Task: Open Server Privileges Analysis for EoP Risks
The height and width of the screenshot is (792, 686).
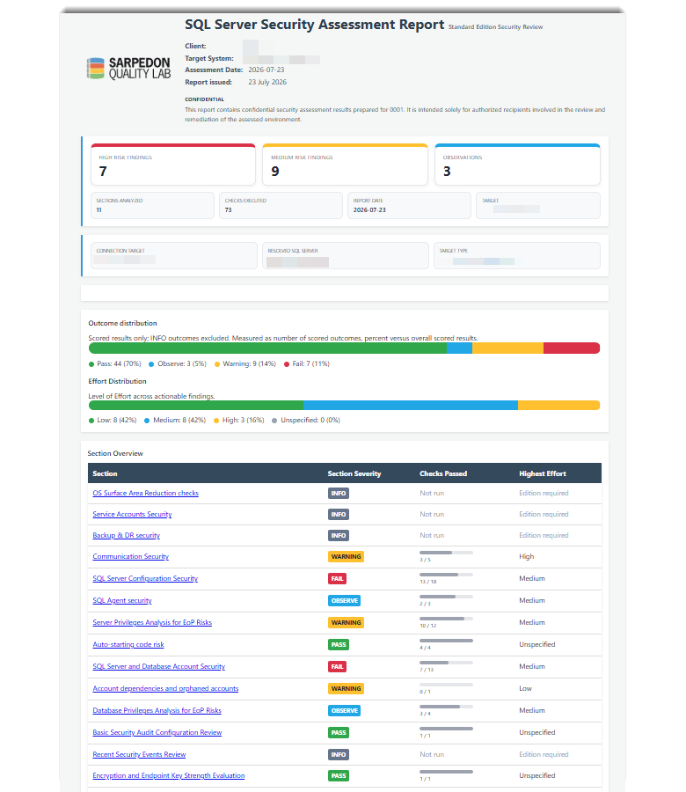Action: point(152,622)
